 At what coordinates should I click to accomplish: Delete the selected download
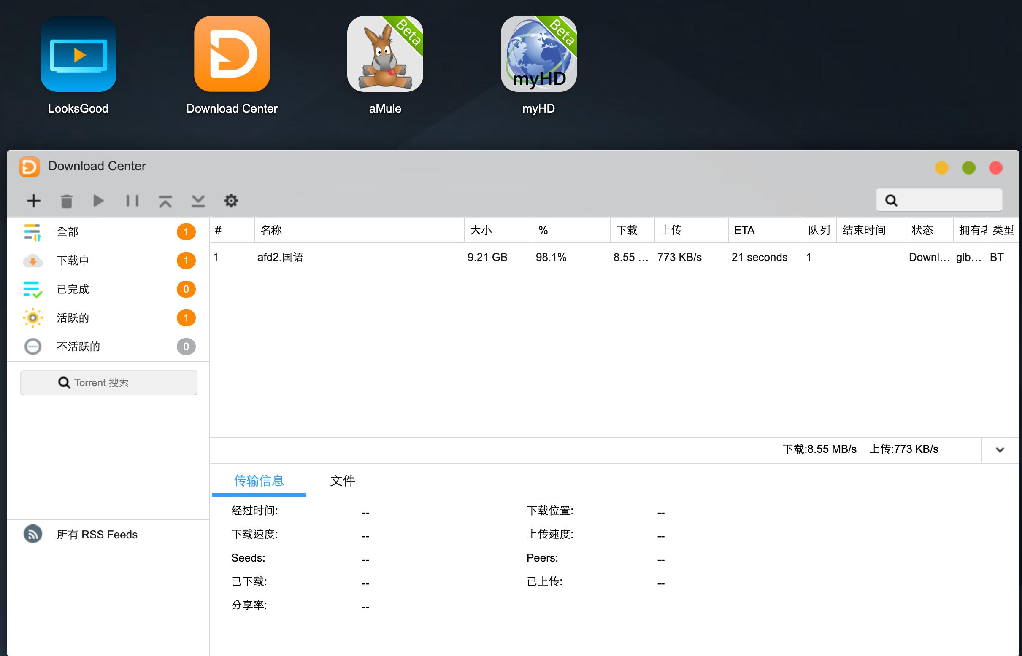pos(66,200)
